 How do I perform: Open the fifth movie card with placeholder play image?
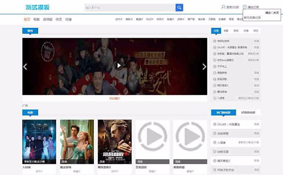point(190,142)
